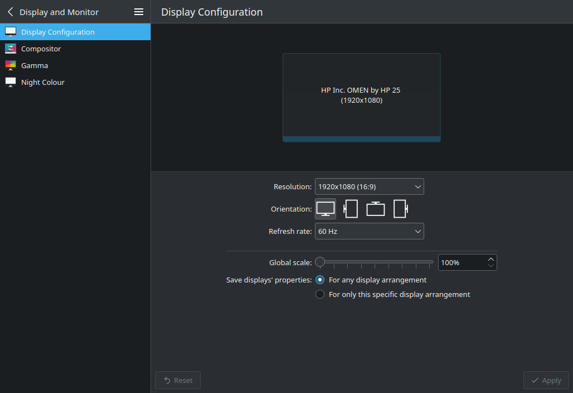Choose portrait orientation with stand on right
This screenshot has width=573, height=393.
point(401,209)
